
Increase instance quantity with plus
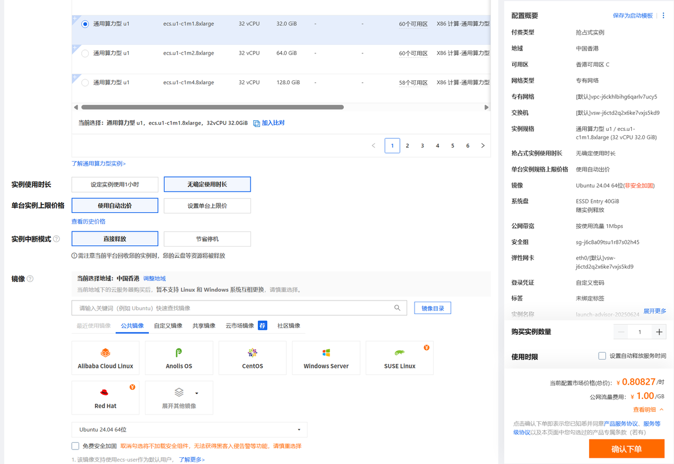click(659, 332)
